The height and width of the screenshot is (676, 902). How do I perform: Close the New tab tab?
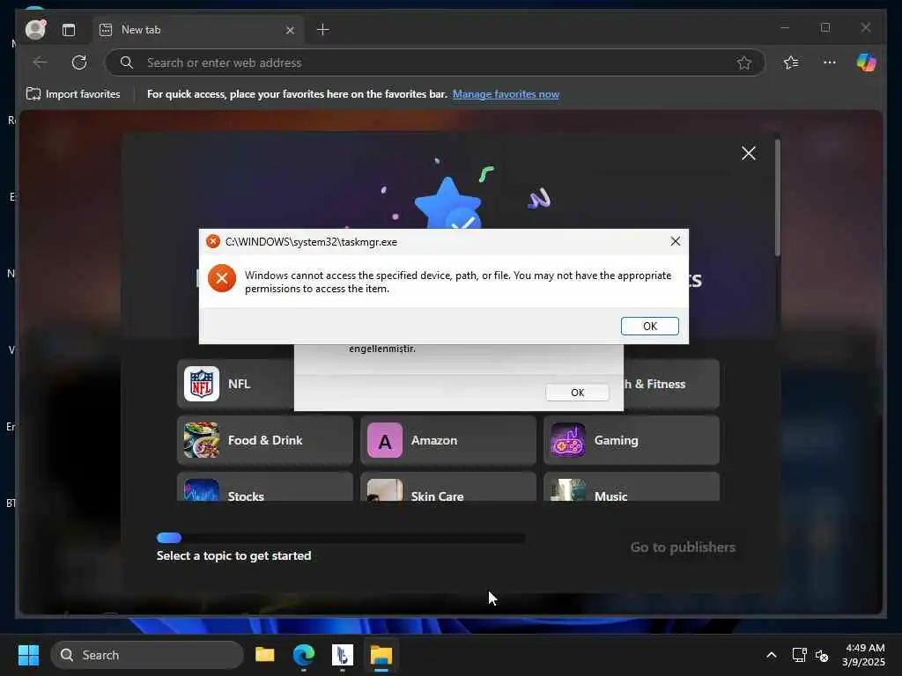(290, 30)
